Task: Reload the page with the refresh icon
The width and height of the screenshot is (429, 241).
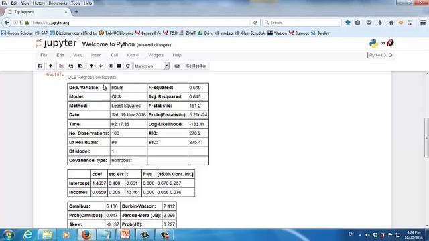Action: 255,23
